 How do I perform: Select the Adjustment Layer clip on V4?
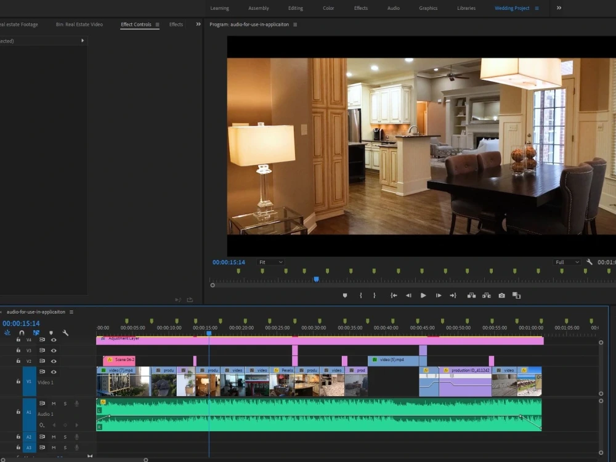320,341
